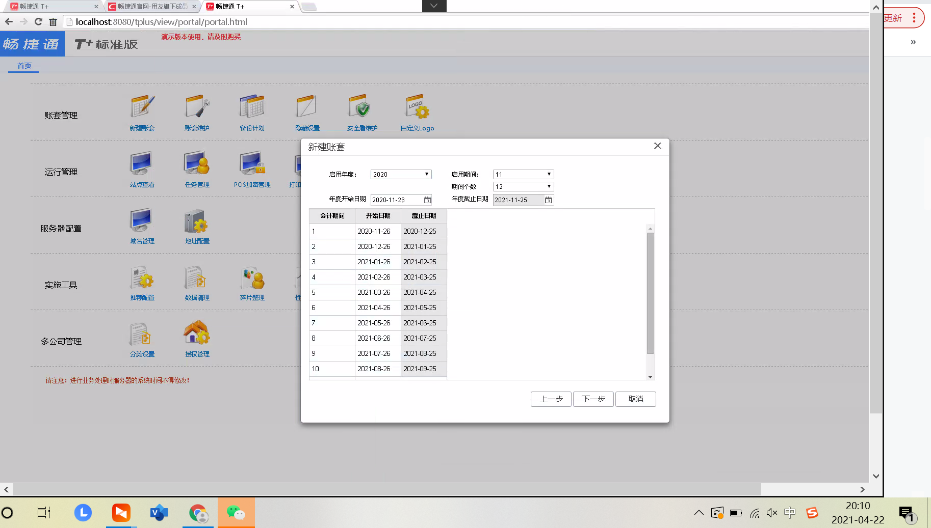Viewport: 931px width, 528px height.
Task: Expand the double-chevron on right panel
Action: point(913,42)
